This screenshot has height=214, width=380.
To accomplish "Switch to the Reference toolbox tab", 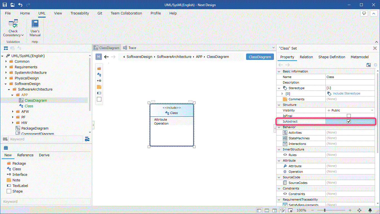I will point(25,155).
